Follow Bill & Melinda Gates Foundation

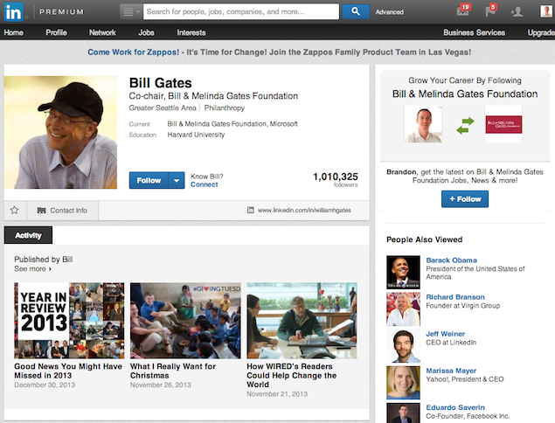click(x=465, y=199)
